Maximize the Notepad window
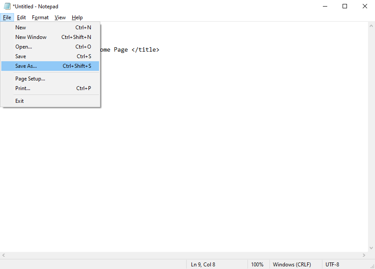Viewport: 375px width, 269px height. pyautogui.click(x=345, y=6)
